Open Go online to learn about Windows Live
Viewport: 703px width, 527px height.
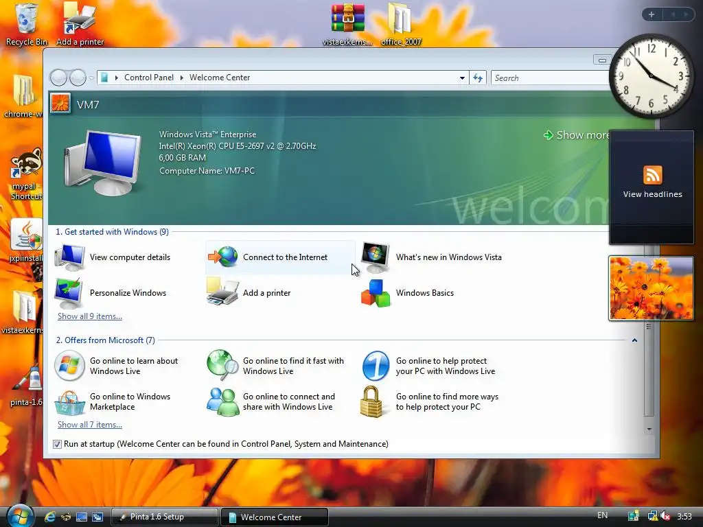pyautogui.click(x=117, y=366)
